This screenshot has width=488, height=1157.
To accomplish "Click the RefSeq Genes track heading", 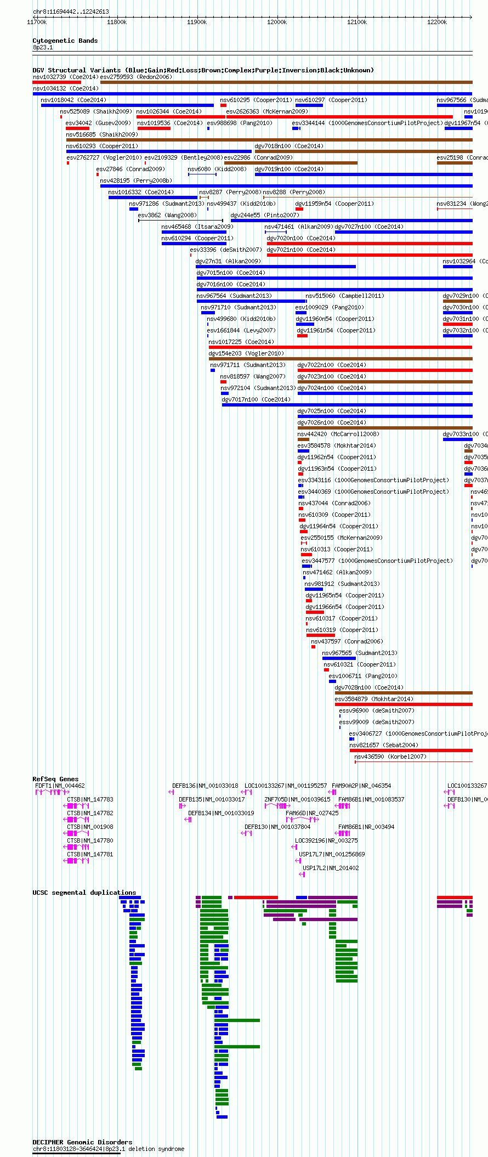I will tap(55, 779).
